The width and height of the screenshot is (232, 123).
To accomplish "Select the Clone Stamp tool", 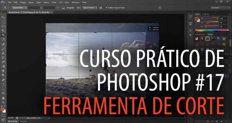I will coord(3,53).
